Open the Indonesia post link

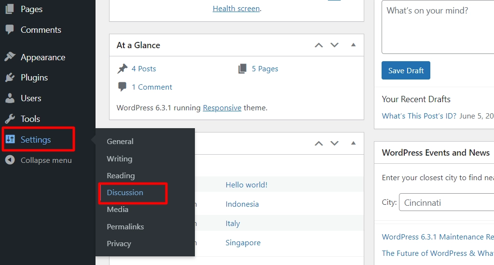point(242,204)
